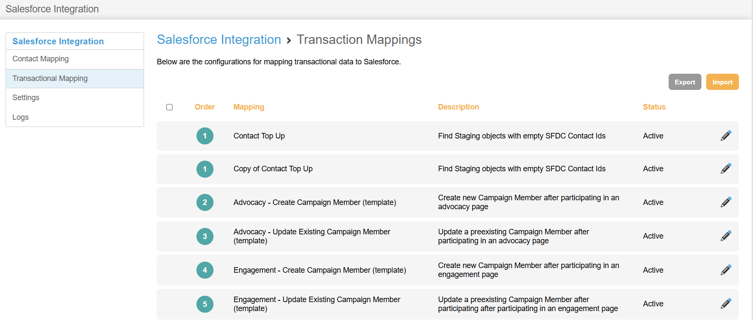This screenshot has width=753, height=320.
Task: Edit Advocacy - Create Campaign Member mapping
Action: coord(726,202)
